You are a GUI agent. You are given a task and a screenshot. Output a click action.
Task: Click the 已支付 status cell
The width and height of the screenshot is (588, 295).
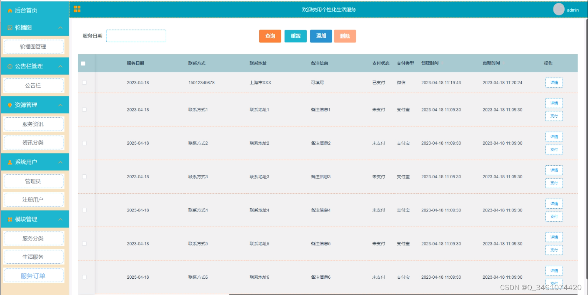379,83
